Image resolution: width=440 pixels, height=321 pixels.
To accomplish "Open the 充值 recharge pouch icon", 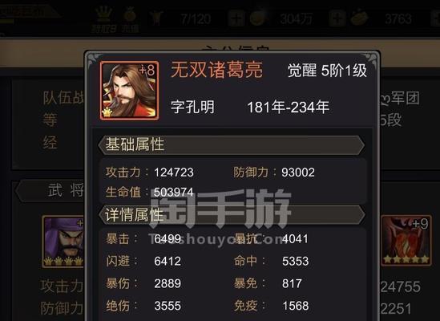I will [130, 14].
